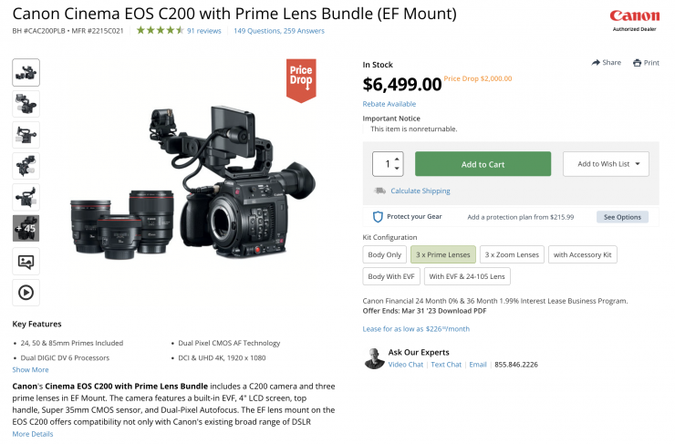Click the Protect your Gear shield icon

[378, 217]
